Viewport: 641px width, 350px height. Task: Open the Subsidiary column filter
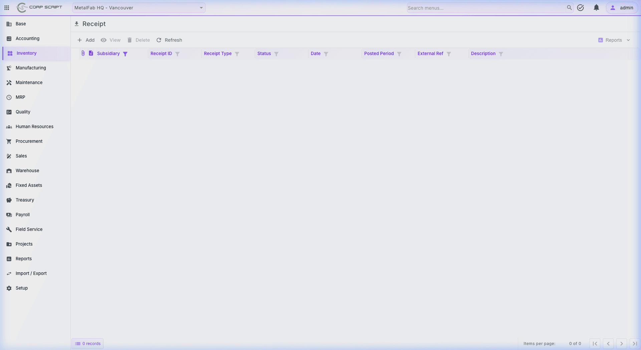(x=126, y=53)
